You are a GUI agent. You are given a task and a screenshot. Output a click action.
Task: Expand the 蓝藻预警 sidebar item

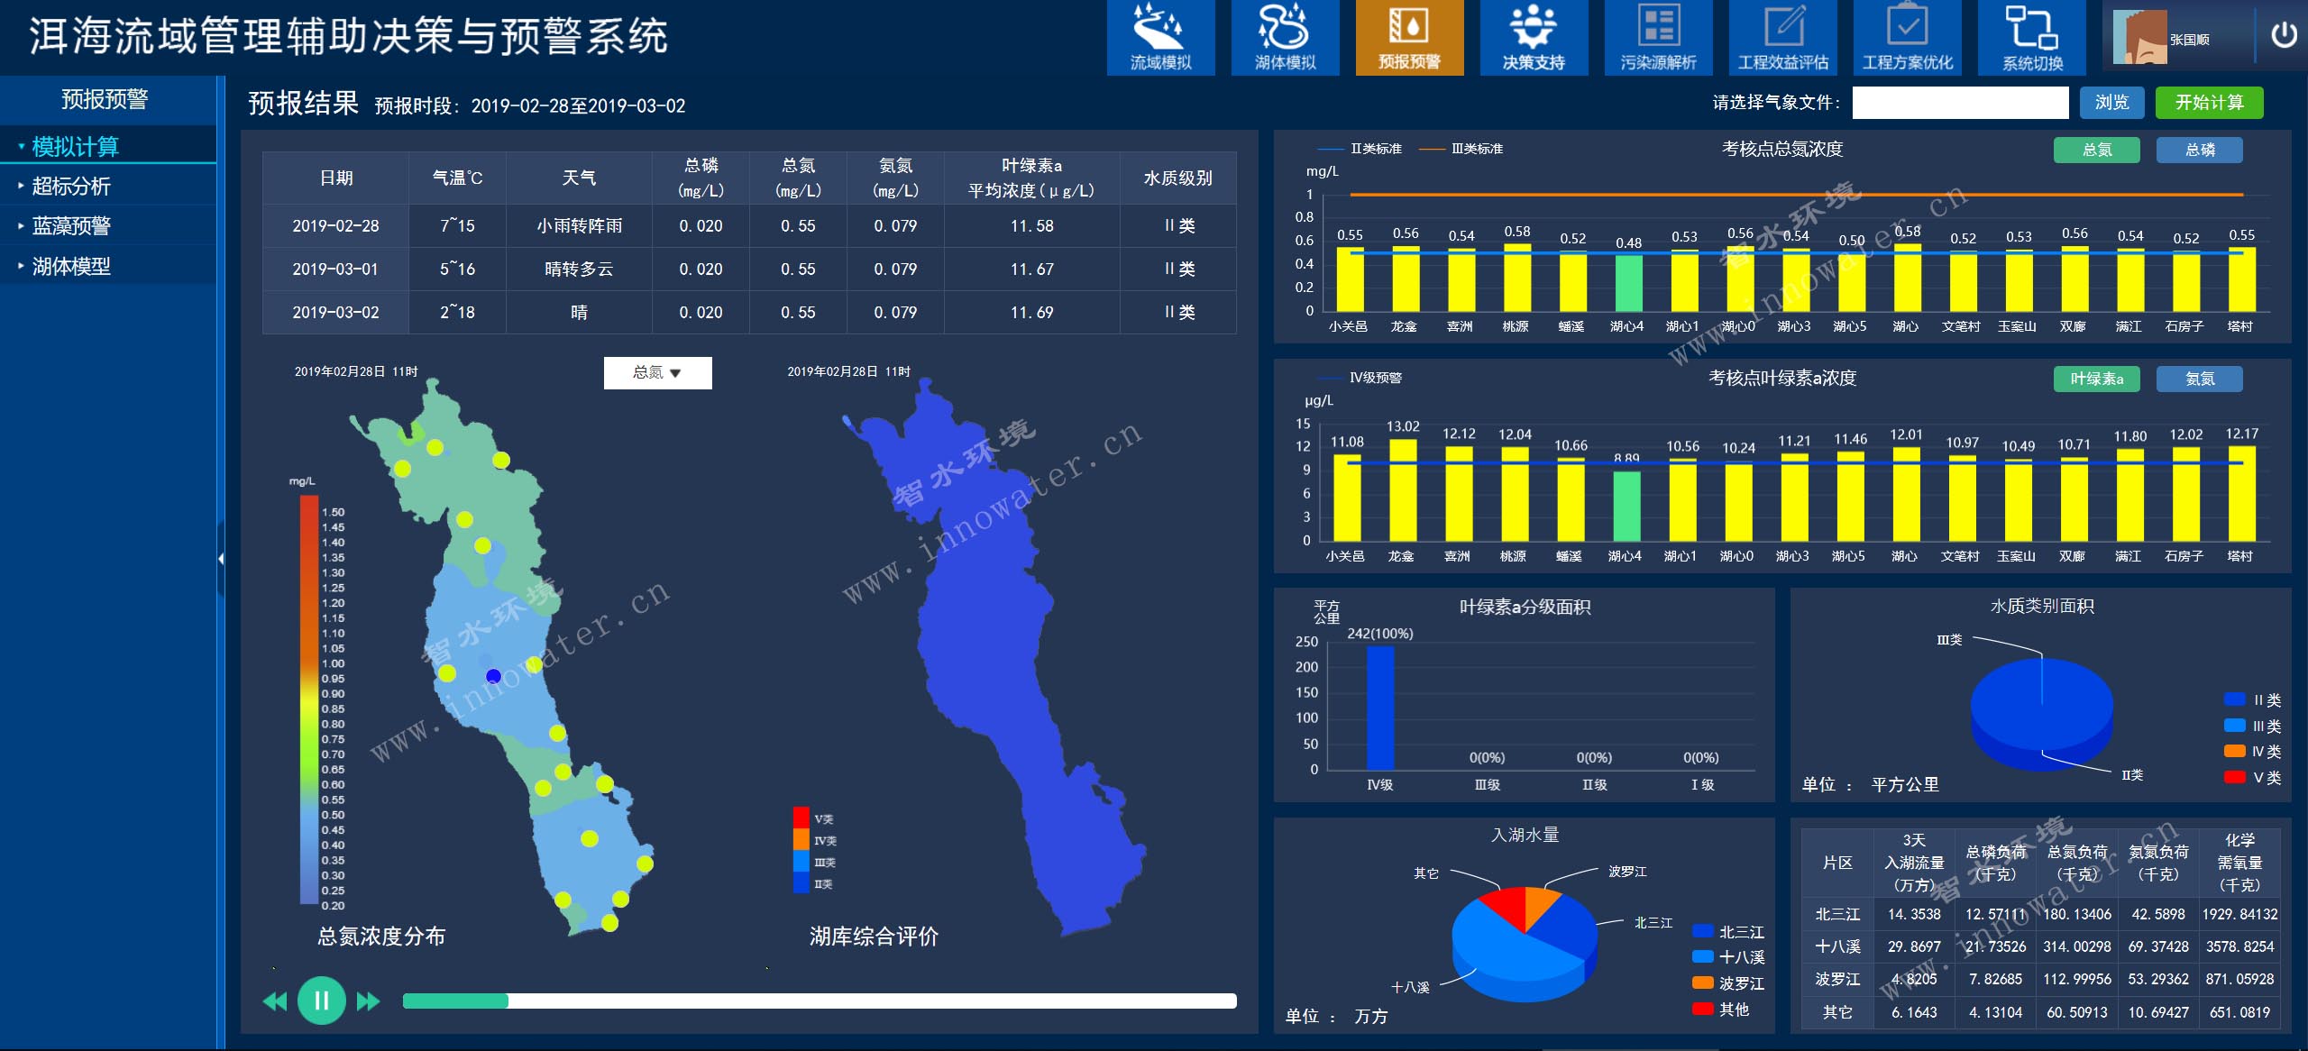click(71, 226)
